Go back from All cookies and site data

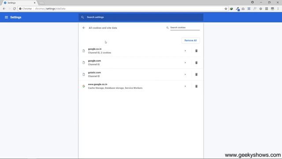84,28
